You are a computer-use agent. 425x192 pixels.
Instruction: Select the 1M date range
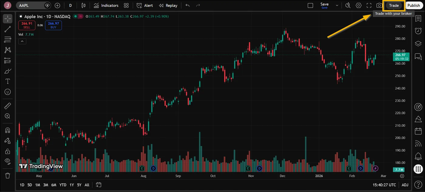(x=37, y=185)
